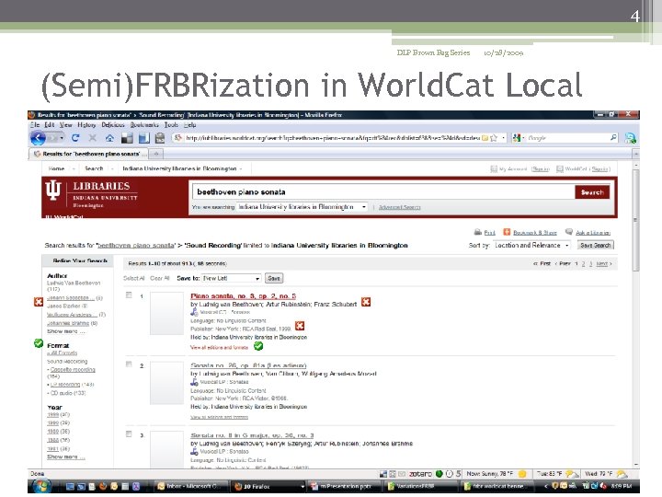Open the Delicious menu
Image resolution: width=662 pixels, height=497 pixels.
(113, 124)
